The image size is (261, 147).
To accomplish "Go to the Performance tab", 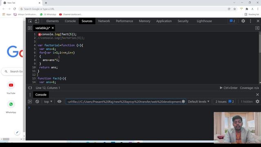I will [124, 21].
